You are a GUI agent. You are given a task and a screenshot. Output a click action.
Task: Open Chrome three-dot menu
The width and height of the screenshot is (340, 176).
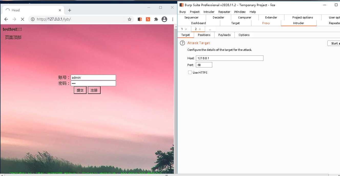click(173, 19)
